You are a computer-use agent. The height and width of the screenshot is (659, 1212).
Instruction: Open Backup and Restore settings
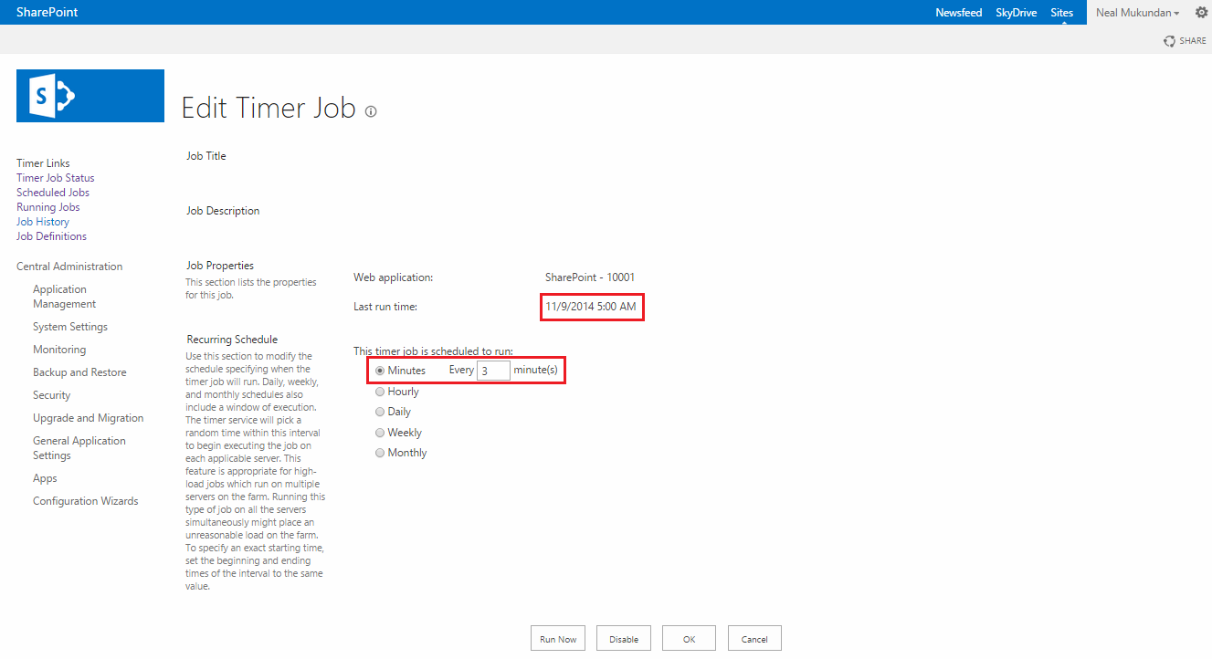click(x=79, y=371)
